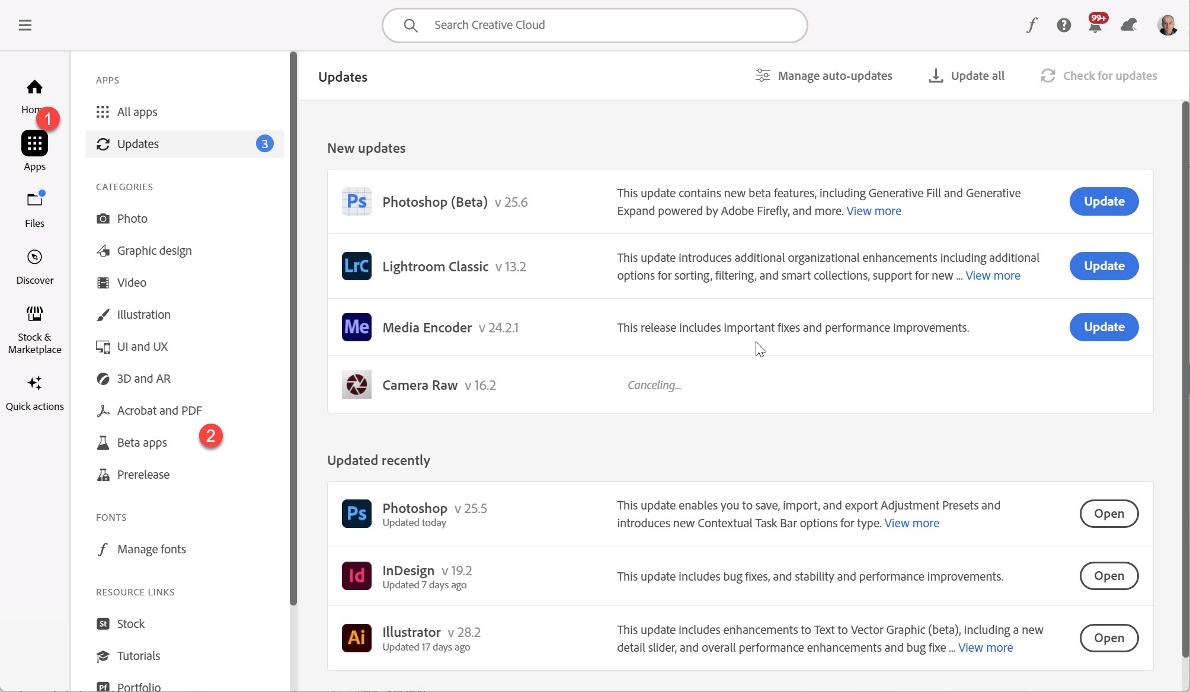Open the user profile avatar
This screenshot has height=692, width=1190.
tap(1167, 25)
